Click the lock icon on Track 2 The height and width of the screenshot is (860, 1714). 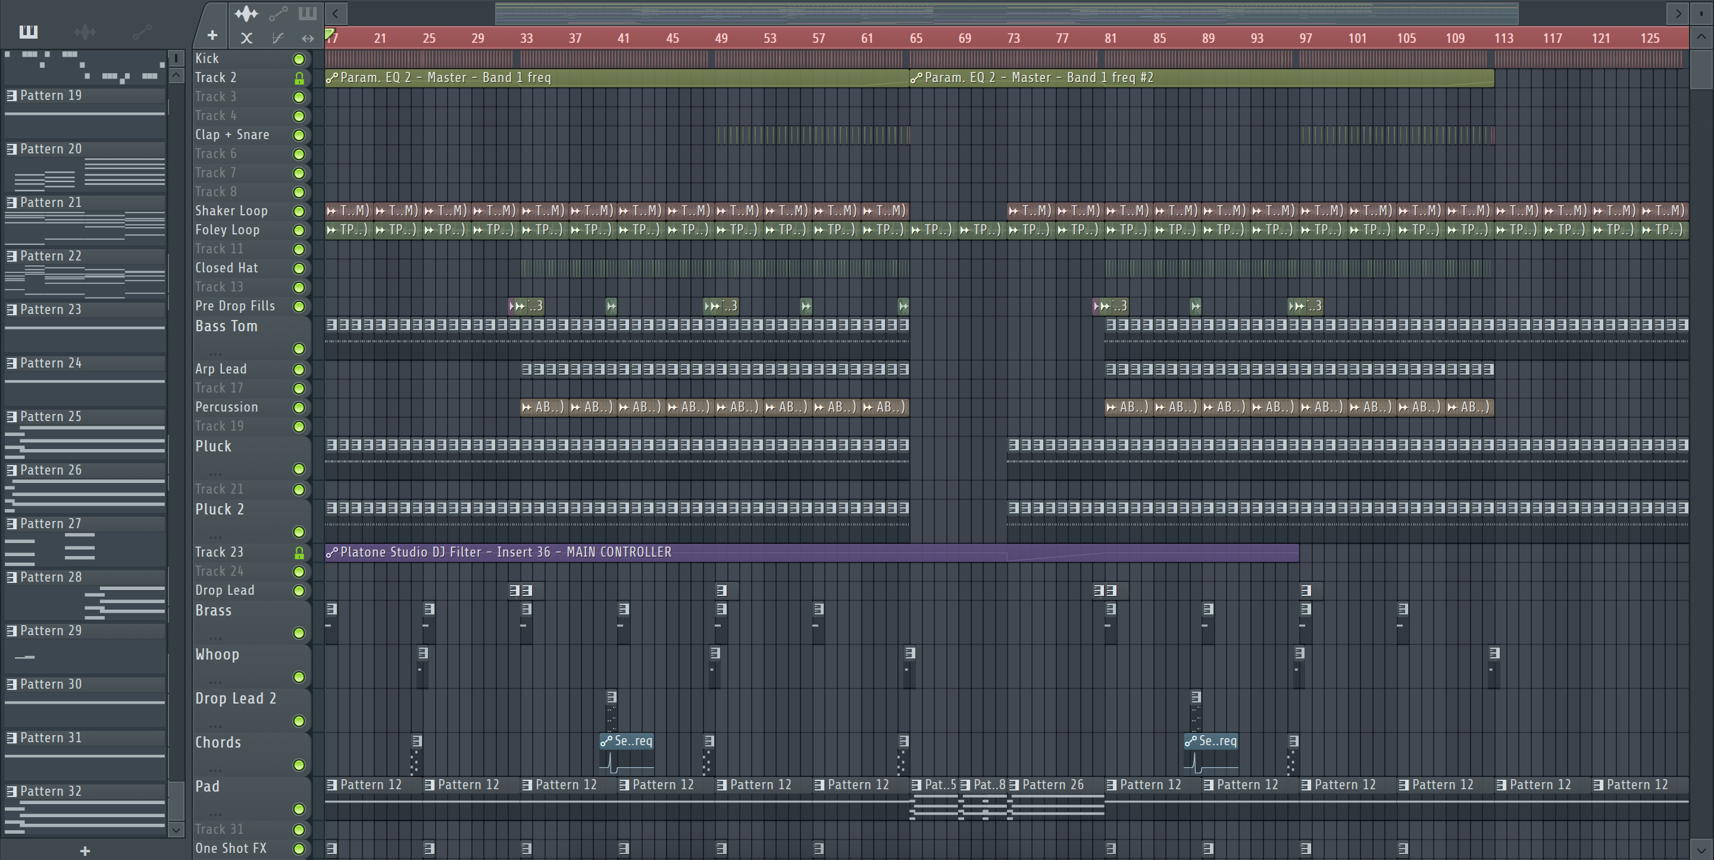coord(299,79)
